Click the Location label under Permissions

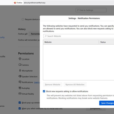pyautogui.click(x=26, y=59)
